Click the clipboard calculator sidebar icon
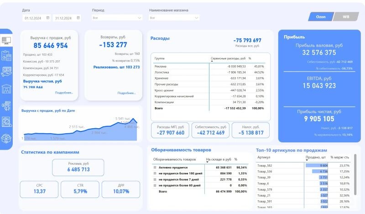365x214 pixels. [x=6, y=56]
